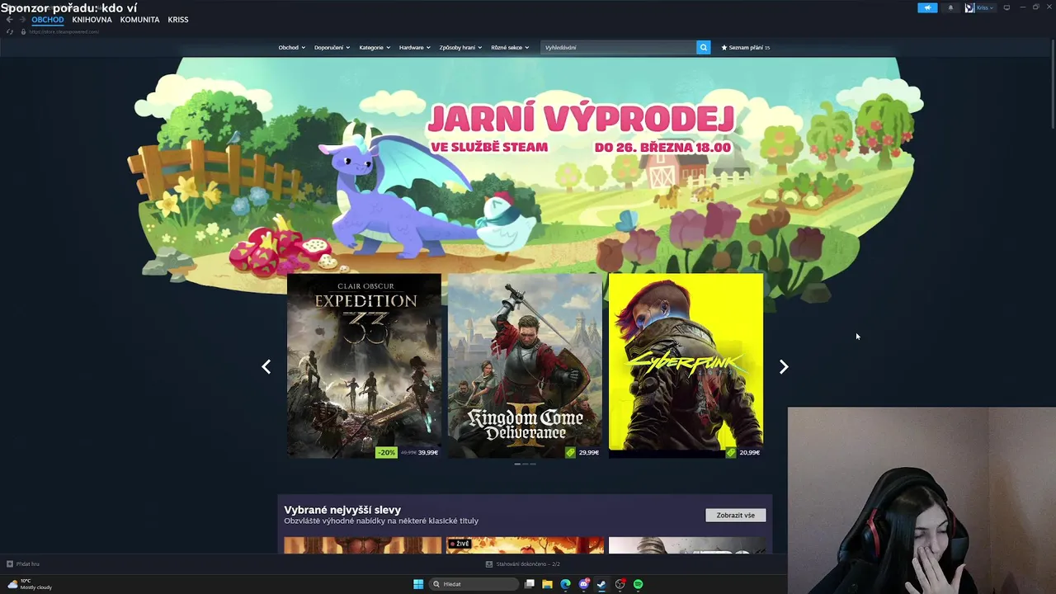Click Přidat hru add game button
1056x594 pixels.
coord(23,563)
